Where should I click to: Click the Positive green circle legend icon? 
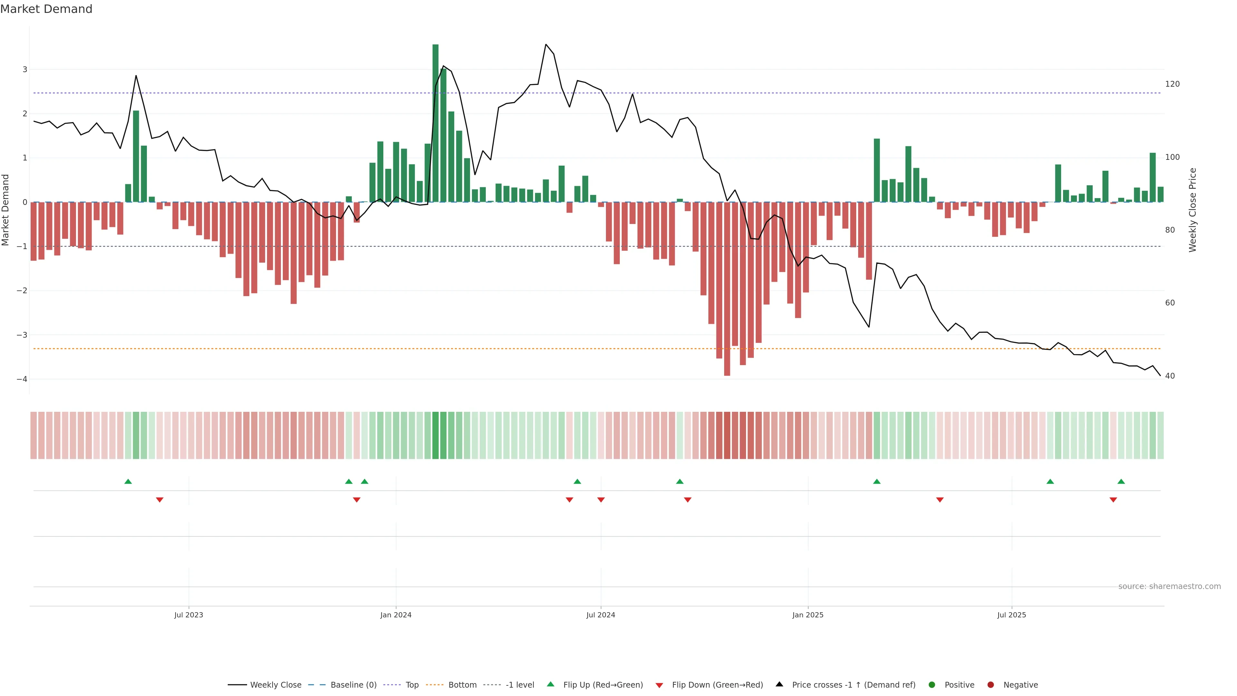click(x=932, y=685)
